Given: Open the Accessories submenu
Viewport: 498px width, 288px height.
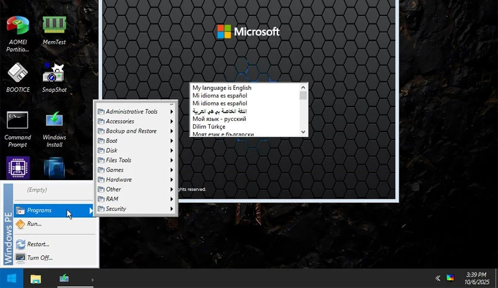Looking at the screenshot, I should [136, 121].
